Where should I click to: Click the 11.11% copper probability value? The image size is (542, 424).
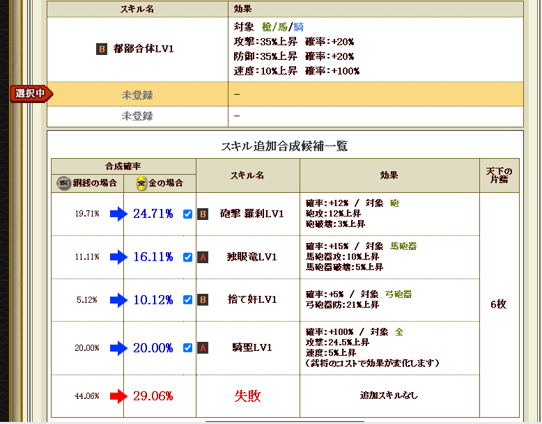pos(87,257)
